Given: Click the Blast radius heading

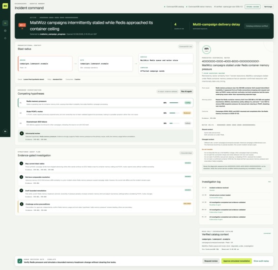Looking at the screenshot, I should [25, 49].
